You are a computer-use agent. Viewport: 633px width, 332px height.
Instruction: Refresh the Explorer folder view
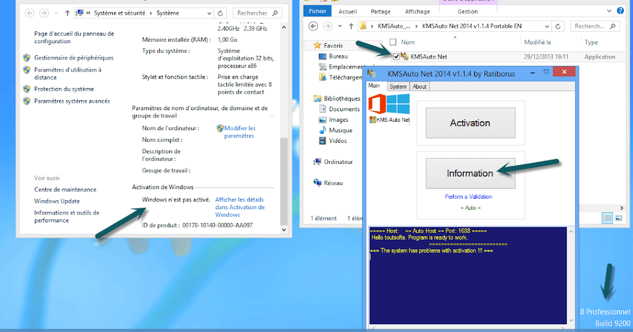pos(559,26)
